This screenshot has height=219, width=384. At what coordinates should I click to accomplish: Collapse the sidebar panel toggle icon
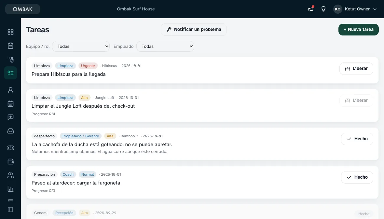(x=10, y=210)
